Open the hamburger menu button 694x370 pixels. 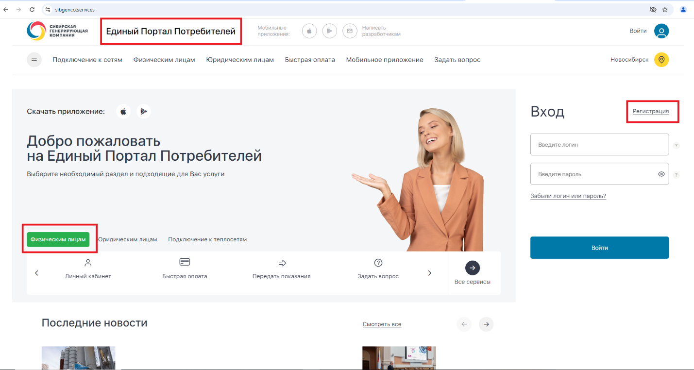click(34, 60)
